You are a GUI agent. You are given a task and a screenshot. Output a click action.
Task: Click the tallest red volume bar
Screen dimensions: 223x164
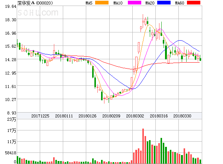coord(143,146)
